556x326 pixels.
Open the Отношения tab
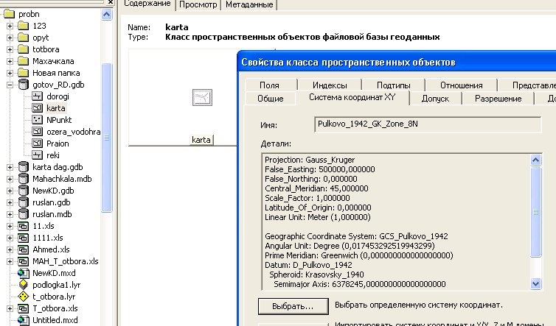coord(462,85)
